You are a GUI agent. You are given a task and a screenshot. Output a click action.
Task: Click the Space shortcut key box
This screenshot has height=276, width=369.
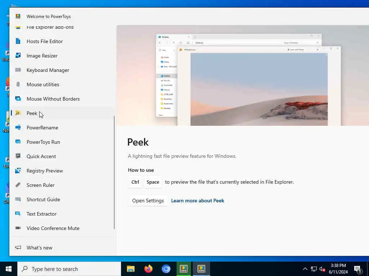click(x=153, y=182)
